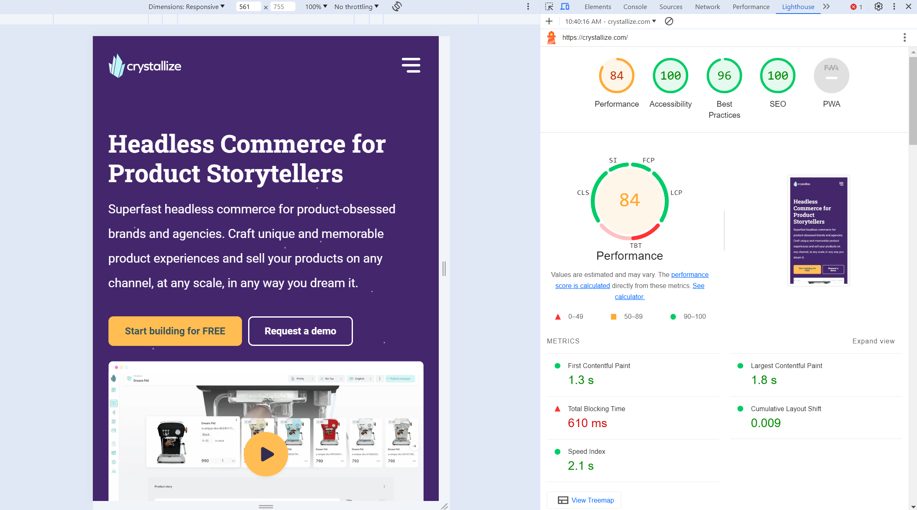Switch to the Console tab
The width and height of the screenshot is (917, 510).
pyautogui.click(x=635, y=7)
